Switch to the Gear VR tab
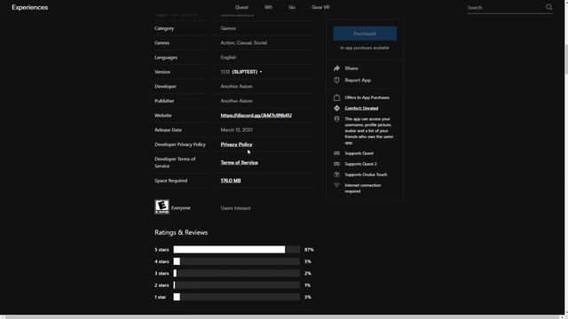 coord(320,7)
